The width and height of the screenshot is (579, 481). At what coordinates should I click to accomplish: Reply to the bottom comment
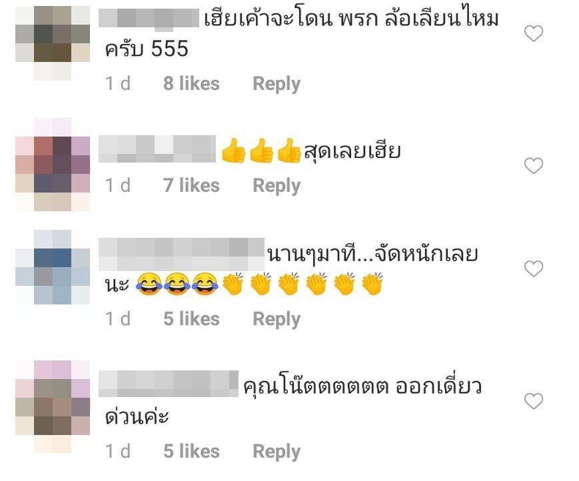pyautogui.click(x=277, y=452)
